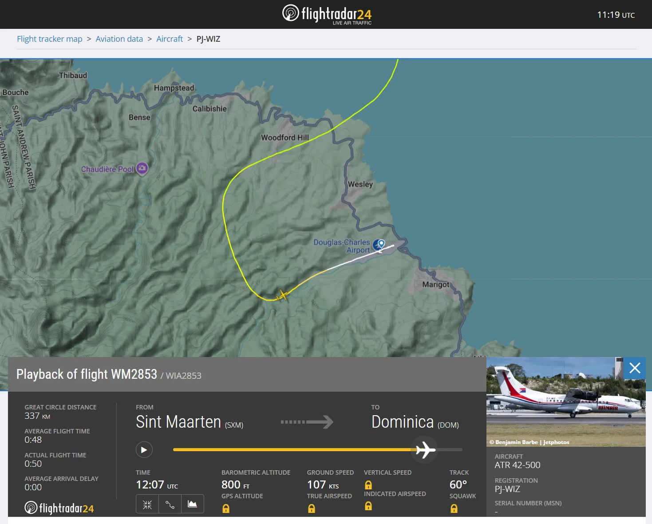The width and height of the screenshot is (652, 524).
Task: Click the 12:07 UTC playback time
Action: [x=157, y=485]
